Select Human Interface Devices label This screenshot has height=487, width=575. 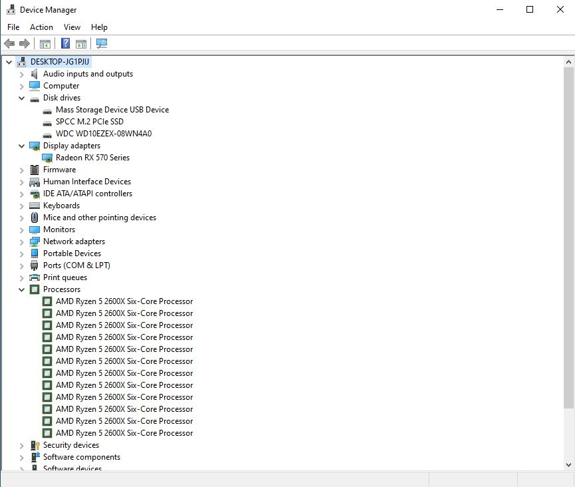pos(87,182)
